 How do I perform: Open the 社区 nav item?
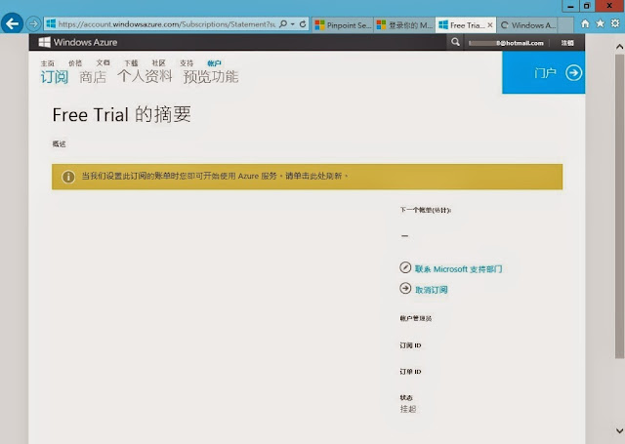point(158,62)
